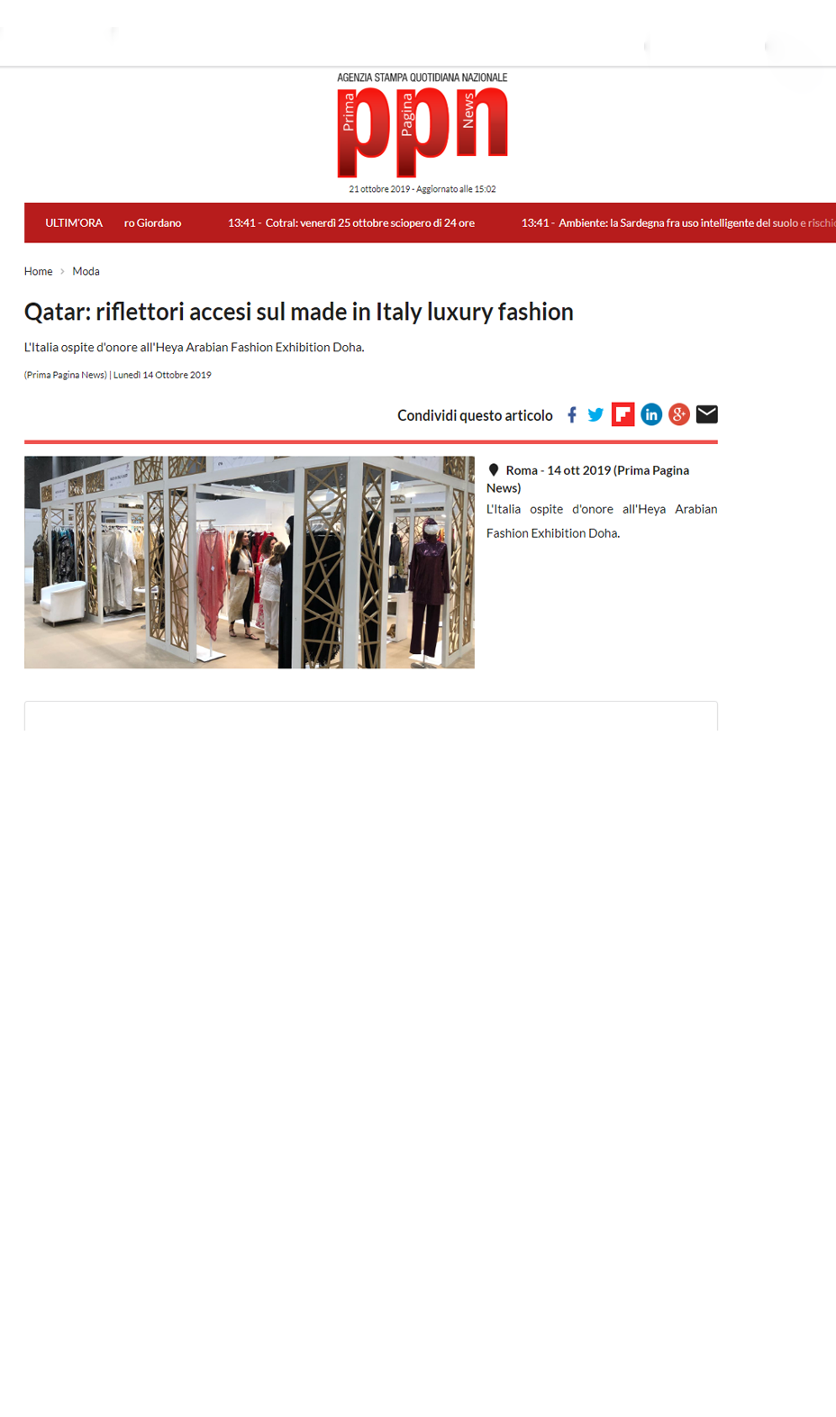Click the article title about Qatar

[x=299, y=312]
